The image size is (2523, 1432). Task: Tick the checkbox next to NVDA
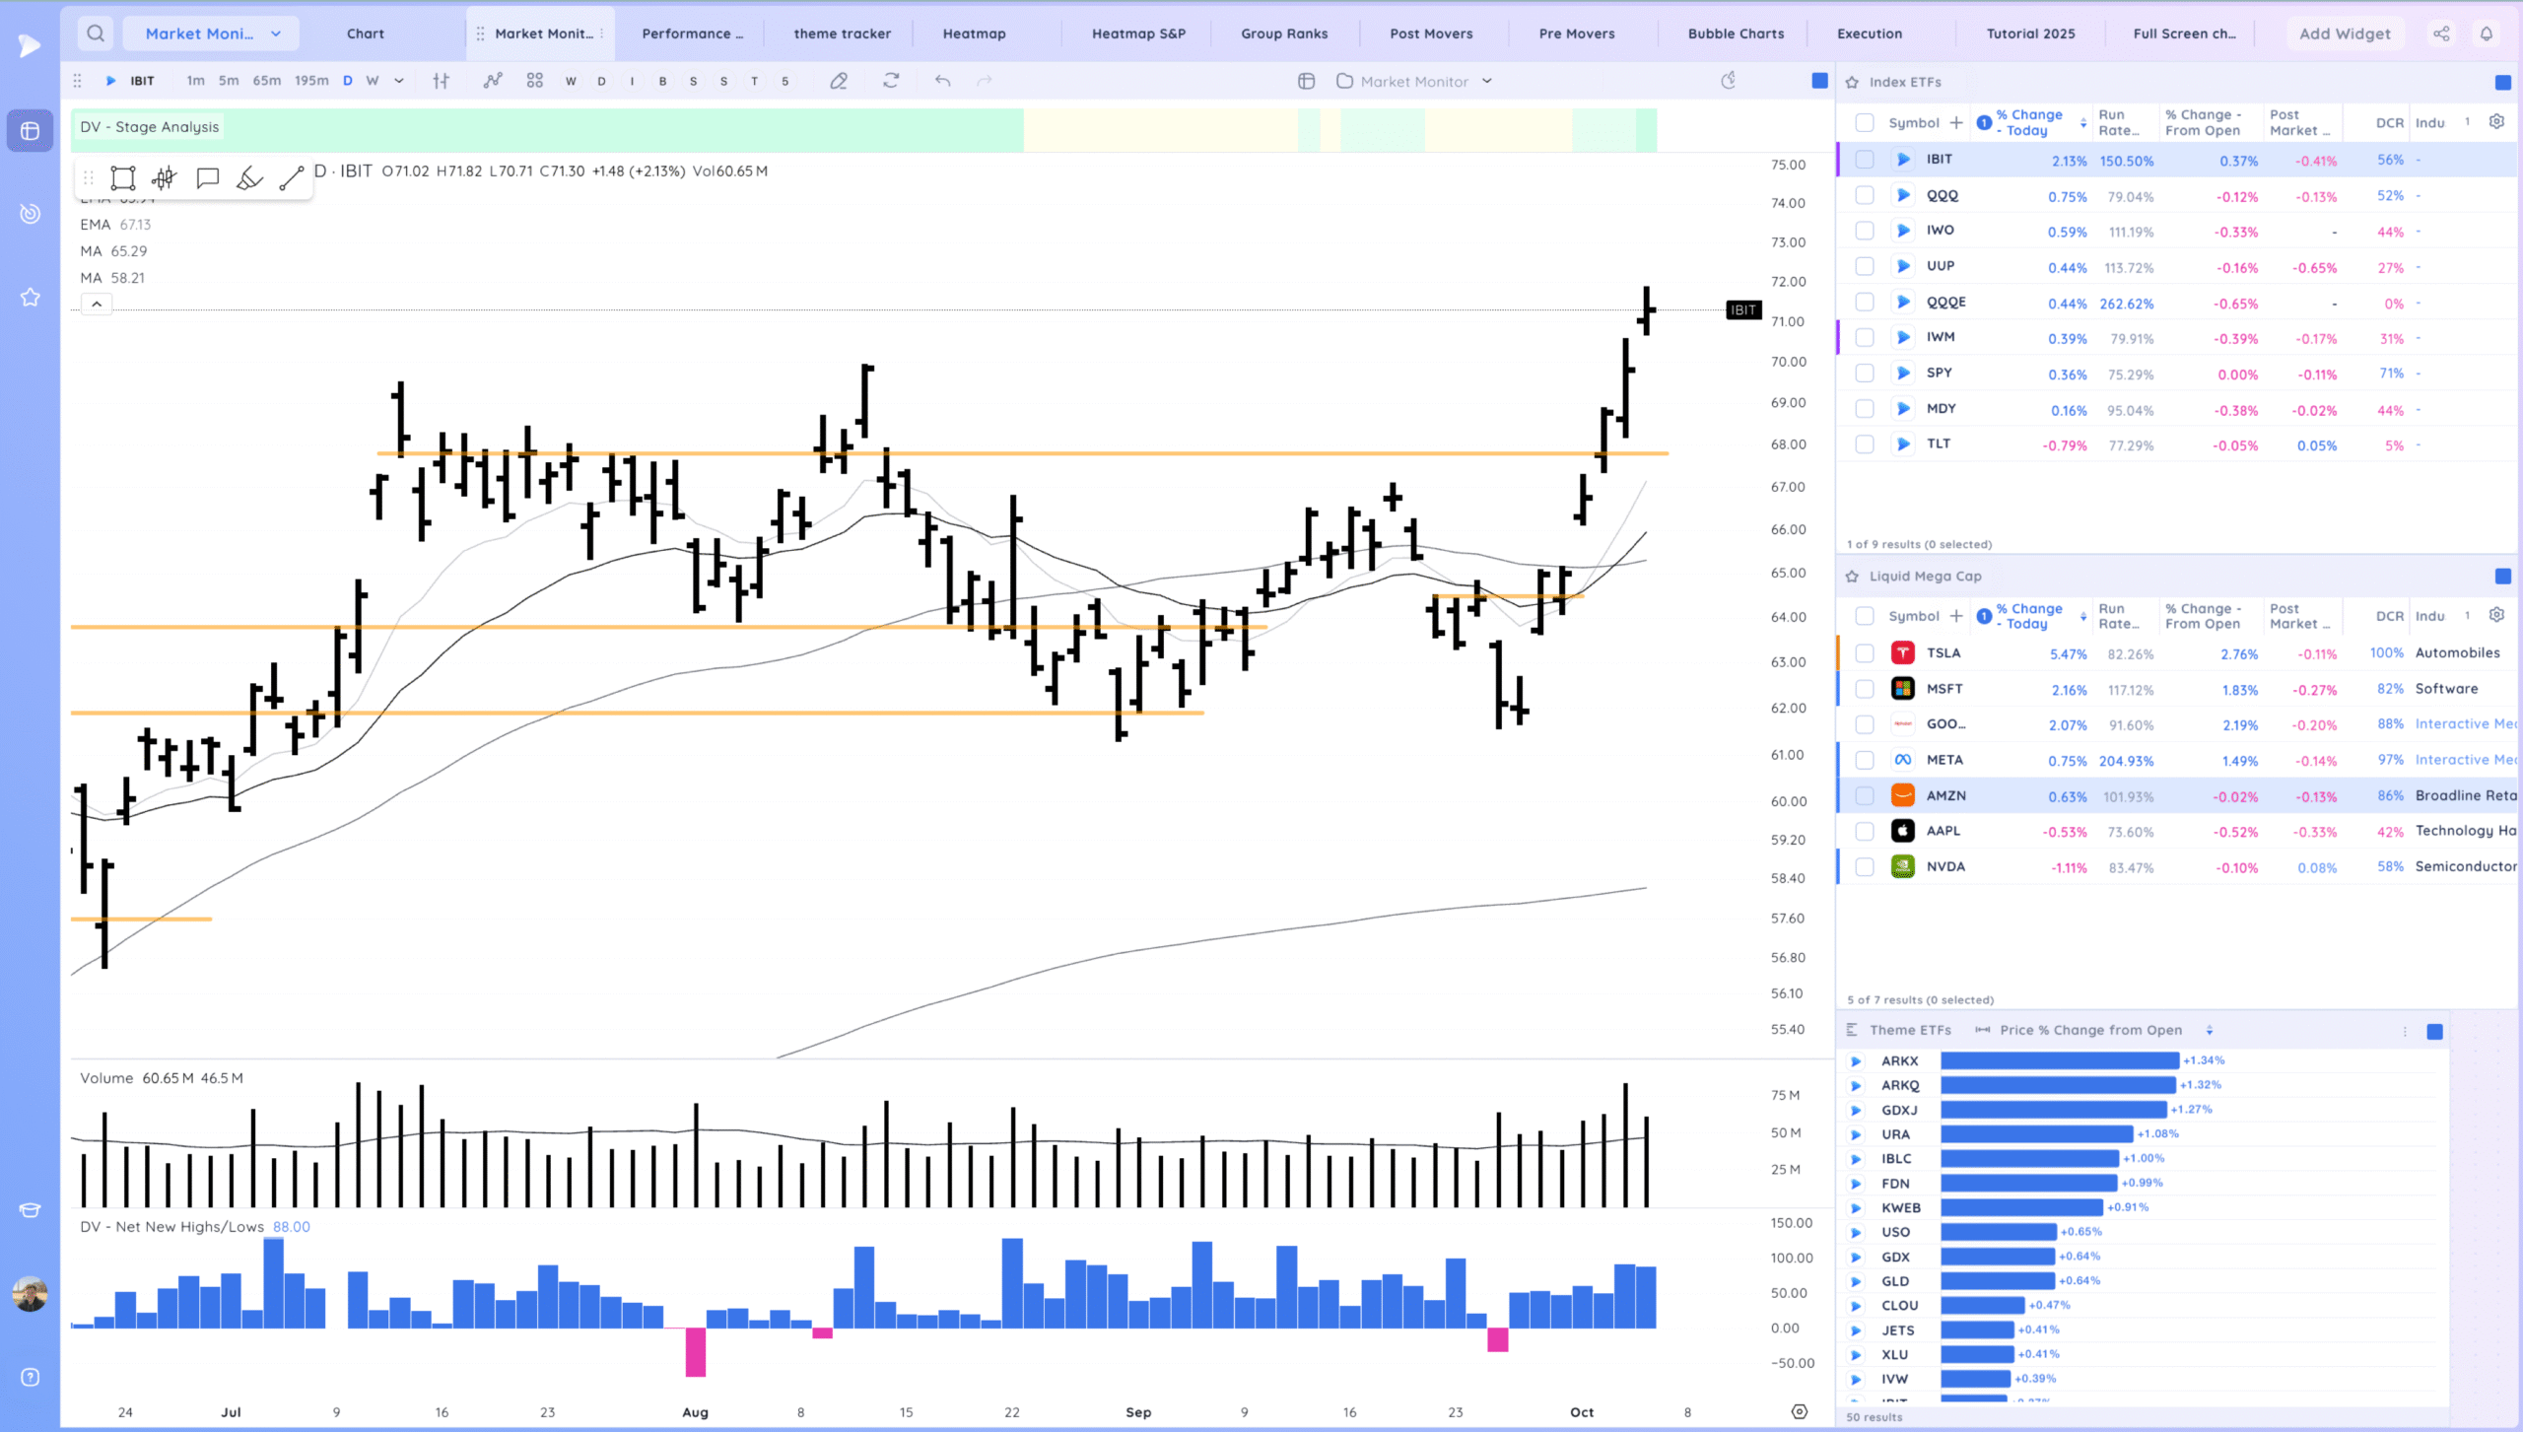1864,867
